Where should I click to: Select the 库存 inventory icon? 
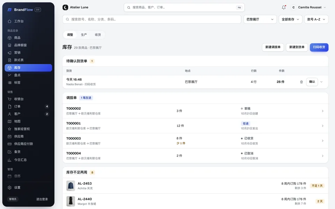(x=9, y=68)
